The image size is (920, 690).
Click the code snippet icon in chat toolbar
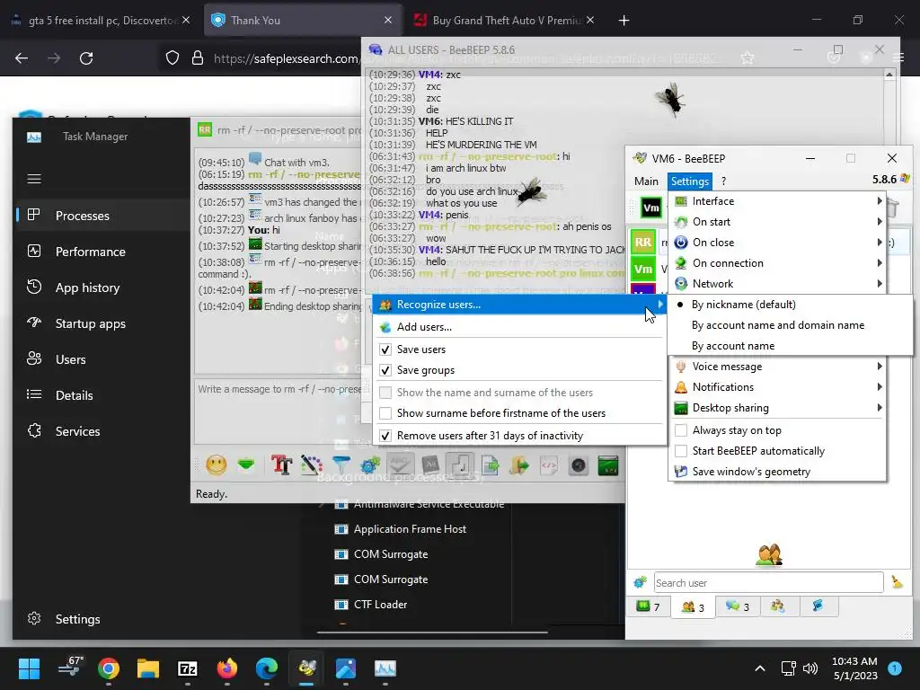549,465
